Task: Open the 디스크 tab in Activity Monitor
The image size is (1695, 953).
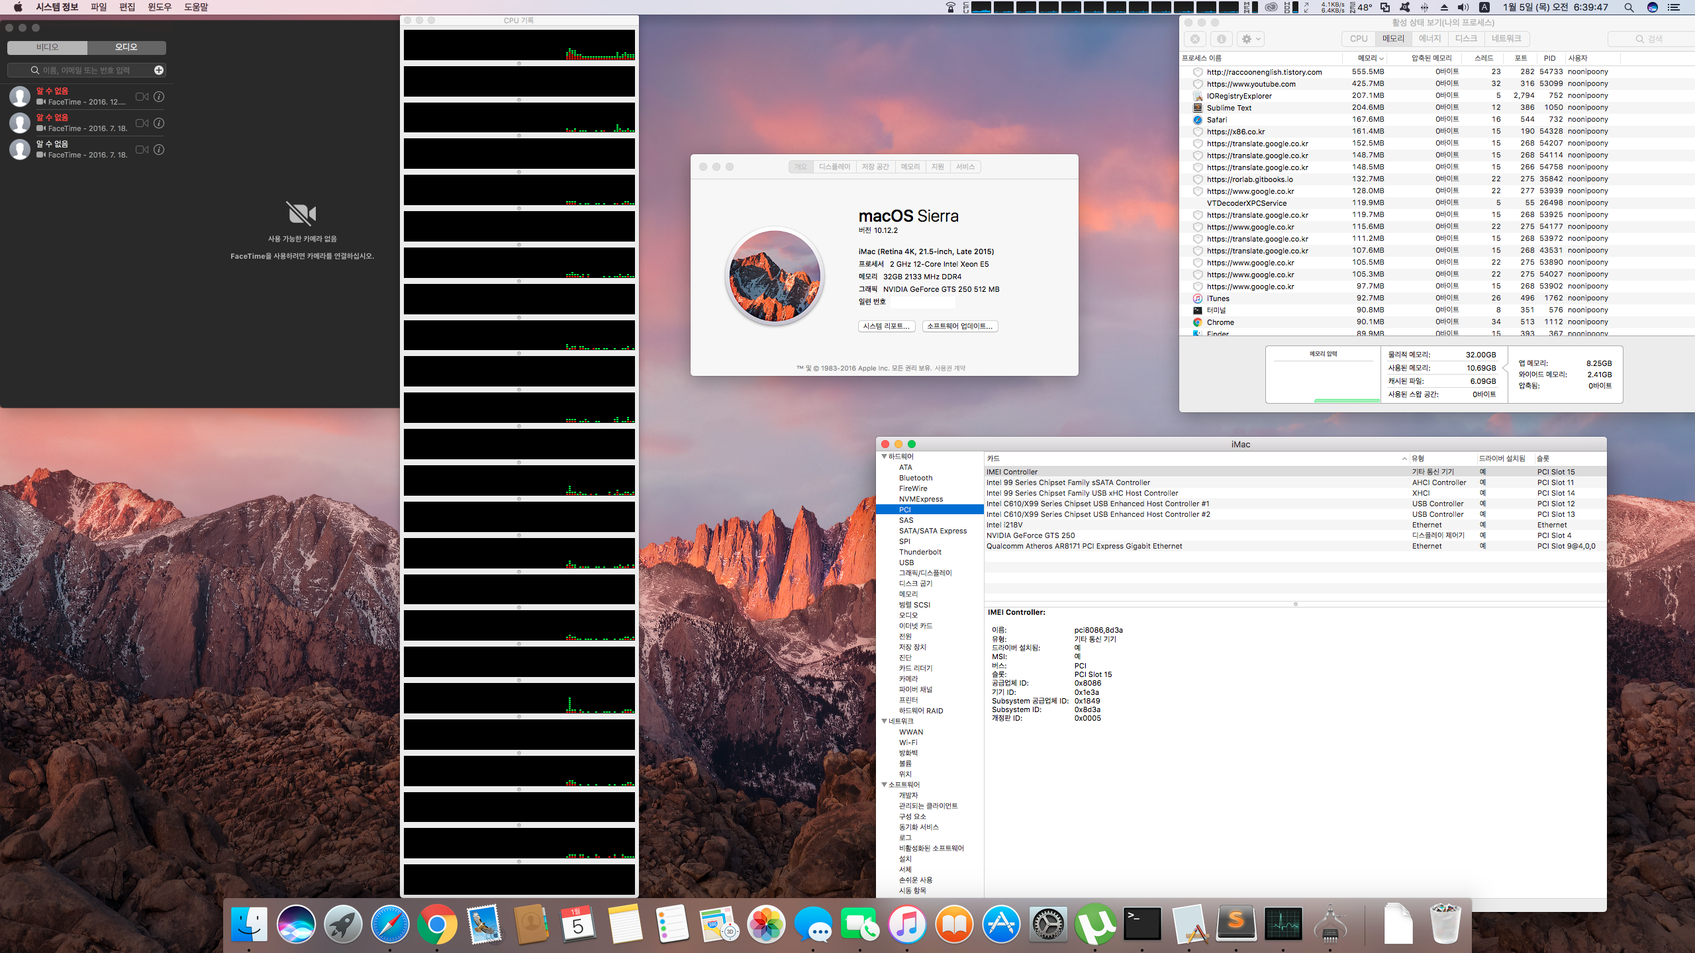Action: (1466, 39)
